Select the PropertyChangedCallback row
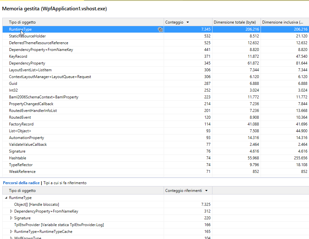The image size is (309, 239). [x=156, y=104]
